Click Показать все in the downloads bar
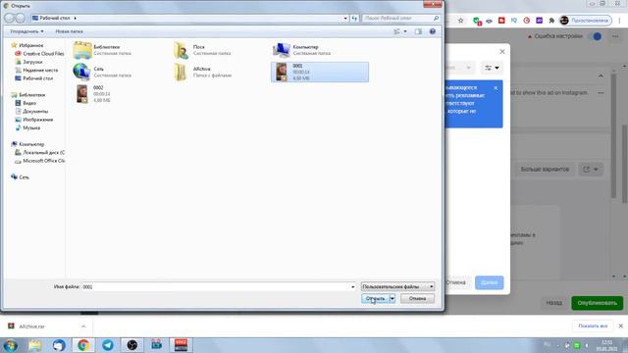Viewport: 628px width, 353px height. coord(593,327)
